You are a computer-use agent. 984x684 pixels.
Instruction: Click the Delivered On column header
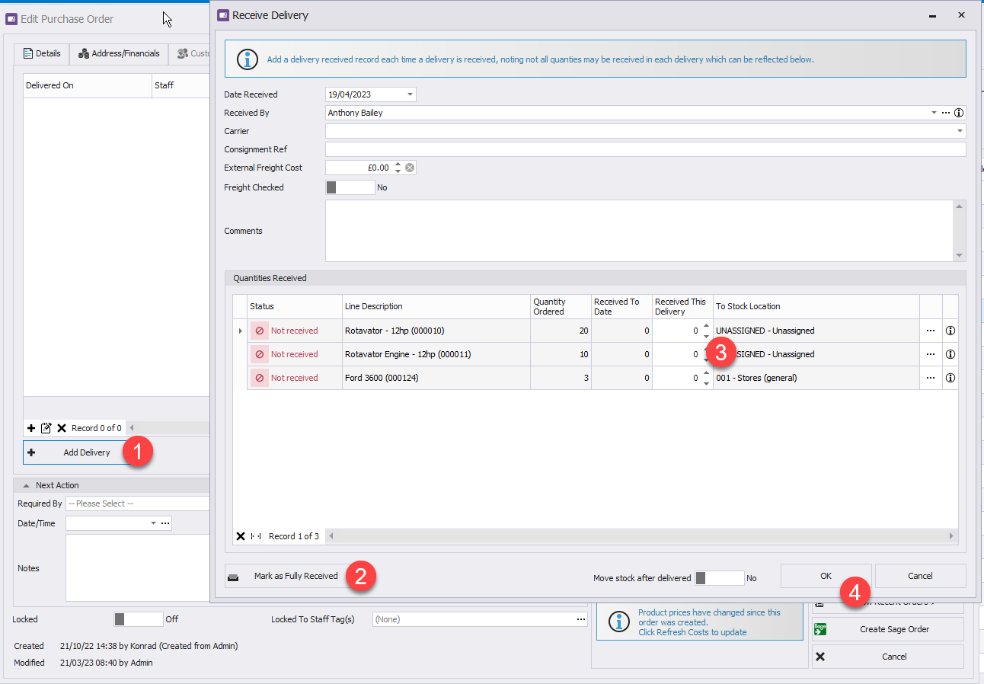[x=88, y=85]
